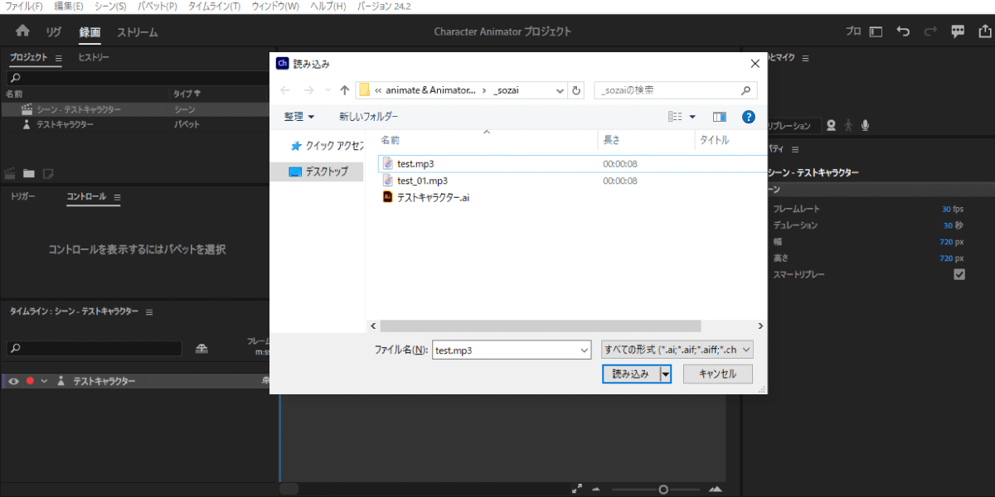Click the Project panel search field
This screenshot has height=497, width=995.
[x=137, y=77]
